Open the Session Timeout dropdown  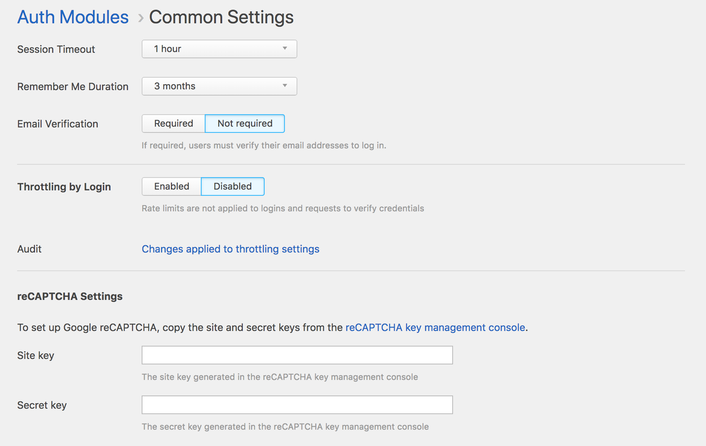coord(219,49)
